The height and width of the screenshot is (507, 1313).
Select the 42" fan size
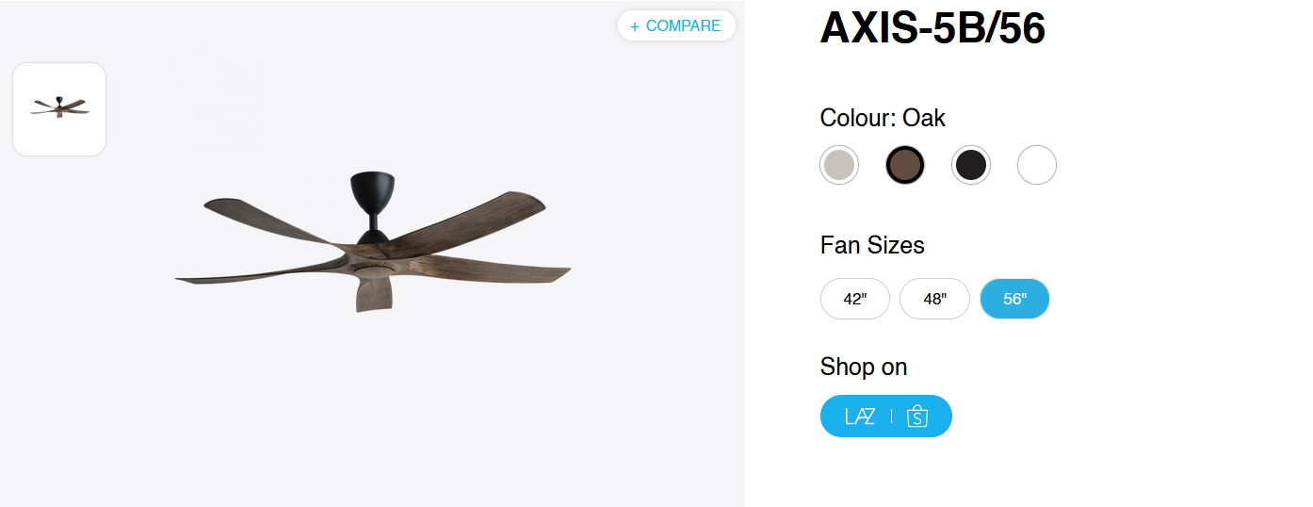point(854,300)
